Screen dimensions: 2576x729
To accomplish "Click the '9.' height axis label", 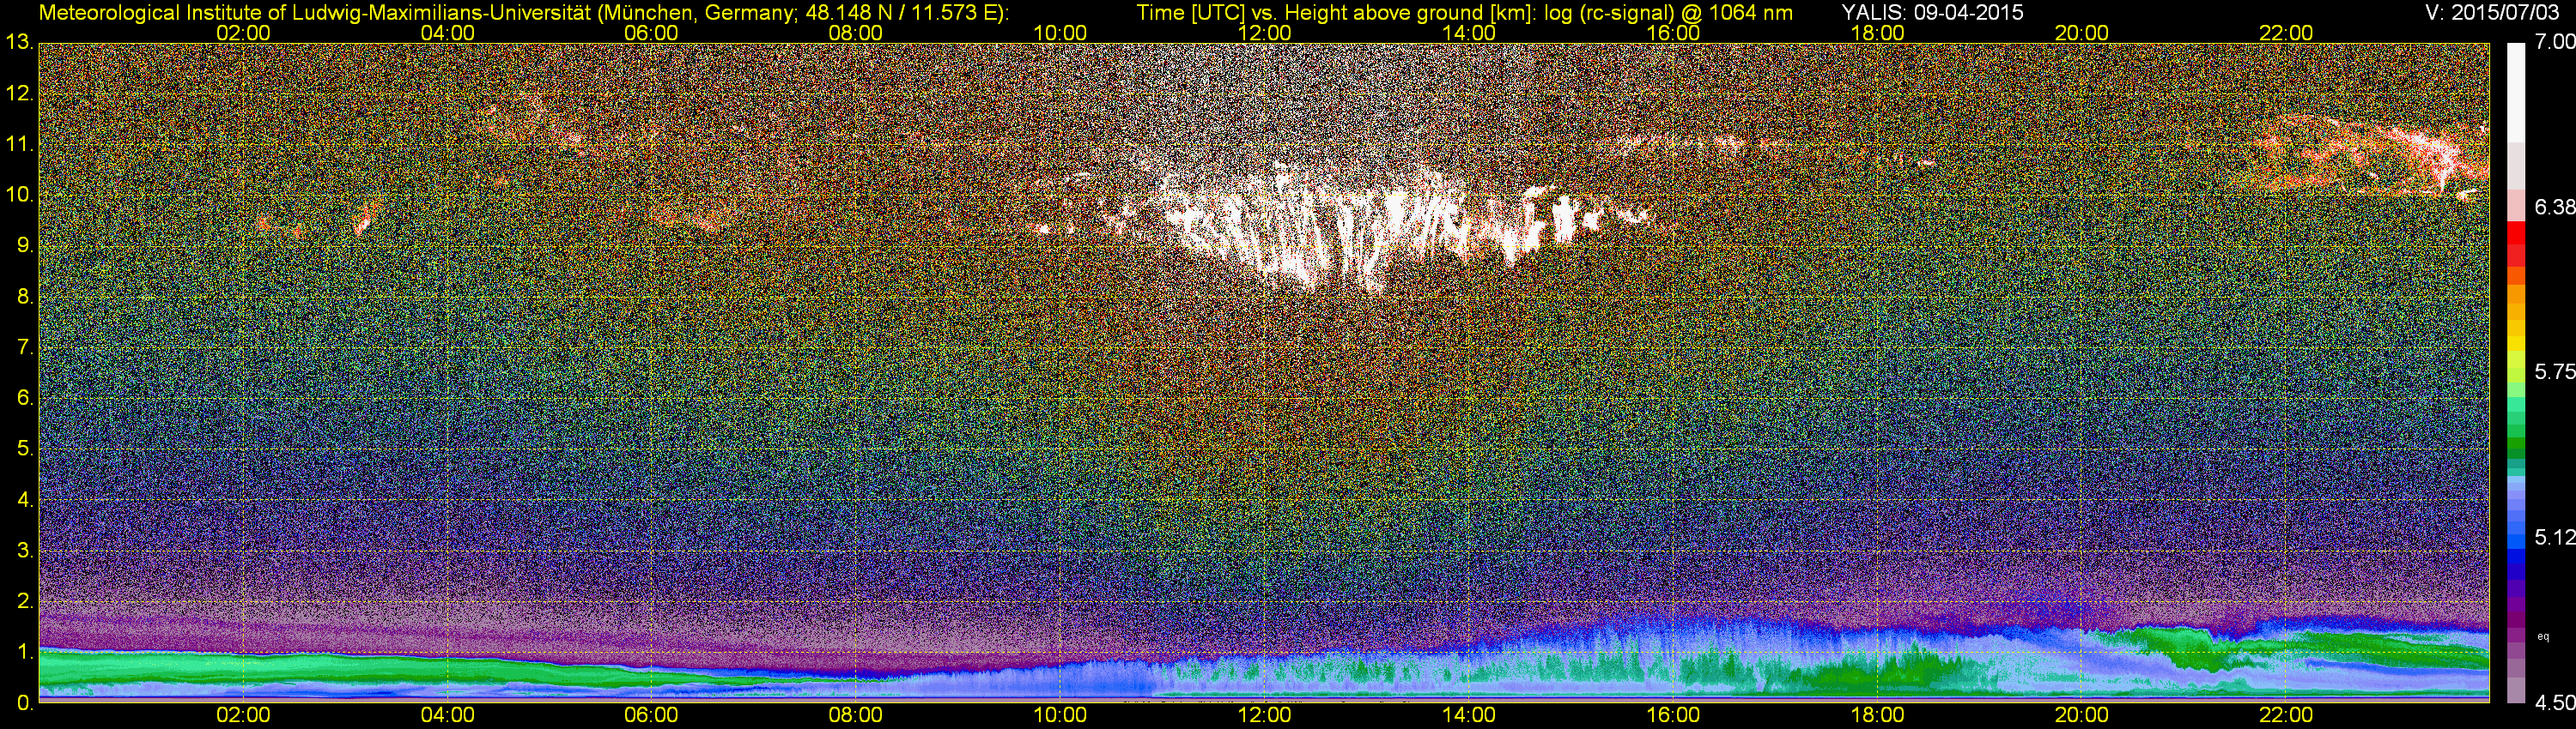I will (x=24, y=245).
